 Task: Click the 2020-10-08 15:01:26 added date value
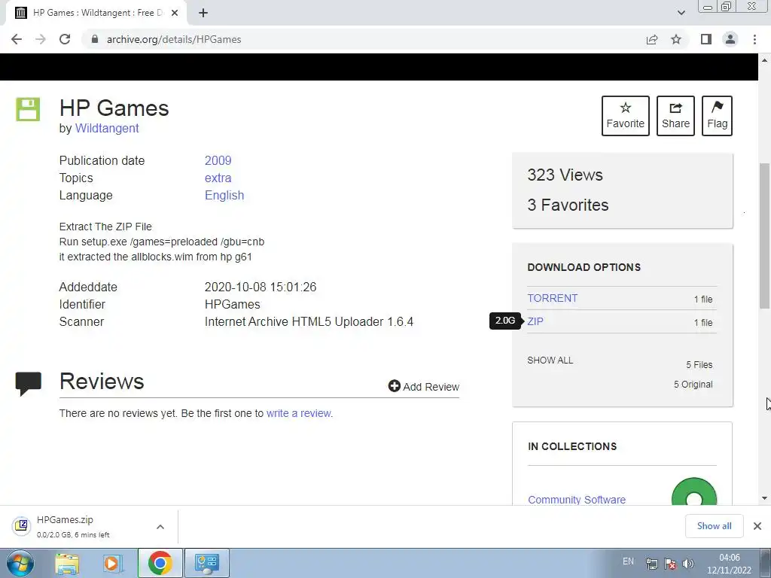pyautogui.click(x=261, y=287)
